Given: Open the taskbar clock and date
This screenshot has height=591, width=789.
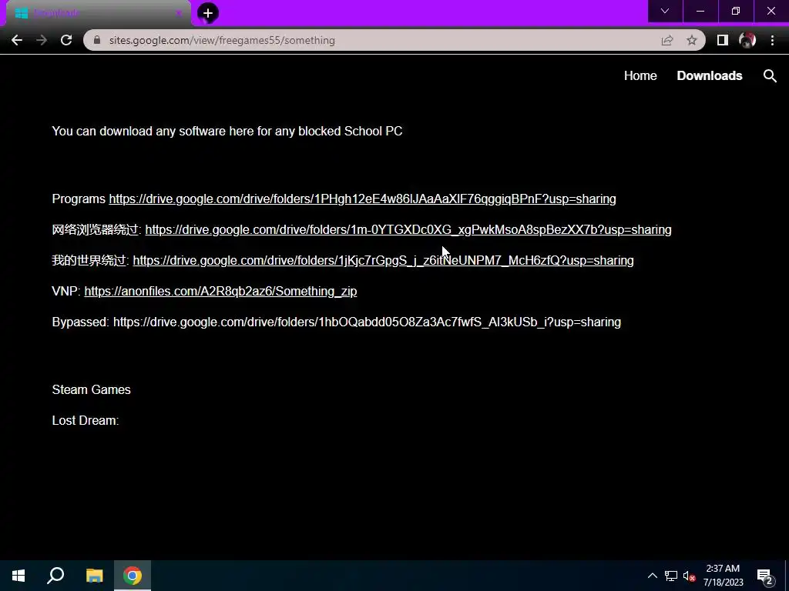Looking at the screenshot, I should tap(723, 576).
